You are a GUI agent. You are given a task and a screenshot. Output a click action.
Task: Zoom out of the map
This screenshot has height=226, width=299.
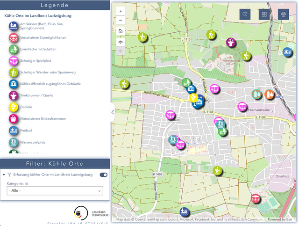click(x=121, y=20)
